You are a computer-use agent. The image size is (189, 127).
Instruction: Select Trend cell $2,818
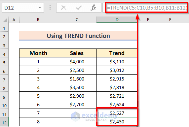[x=117, y=87]
